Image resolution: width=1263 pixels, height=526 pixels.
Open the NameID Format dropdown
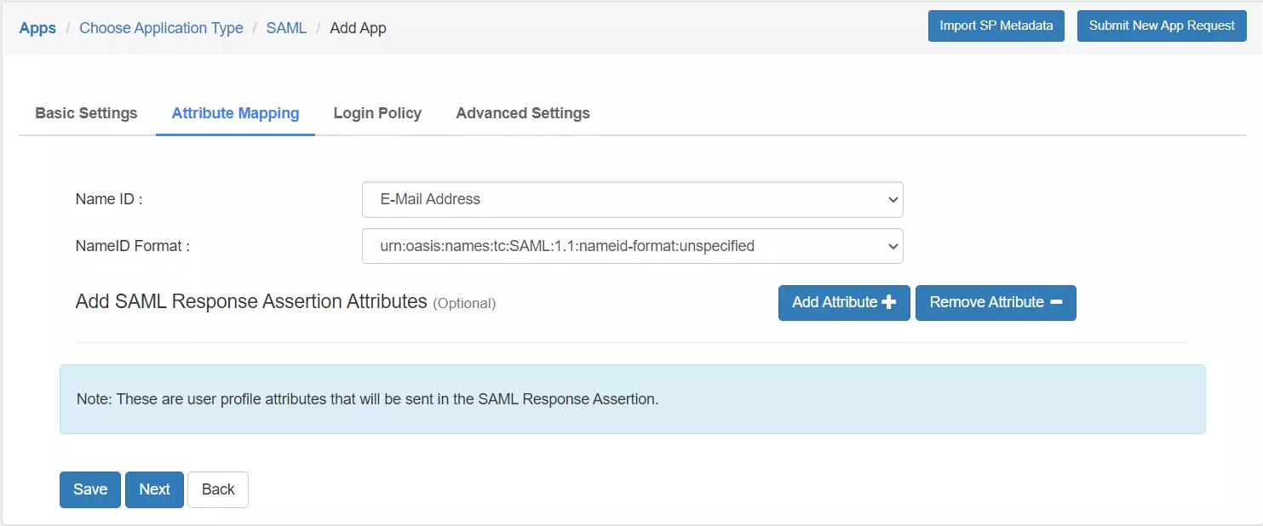coord(632,246)
